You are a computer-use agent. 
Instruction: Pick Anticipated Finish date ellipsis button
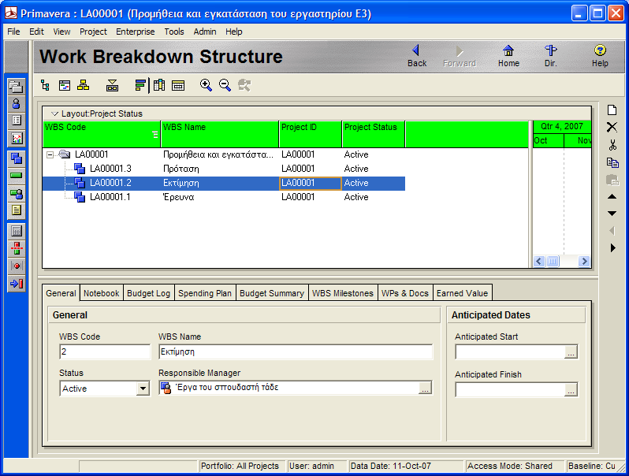tap(571, 390)
